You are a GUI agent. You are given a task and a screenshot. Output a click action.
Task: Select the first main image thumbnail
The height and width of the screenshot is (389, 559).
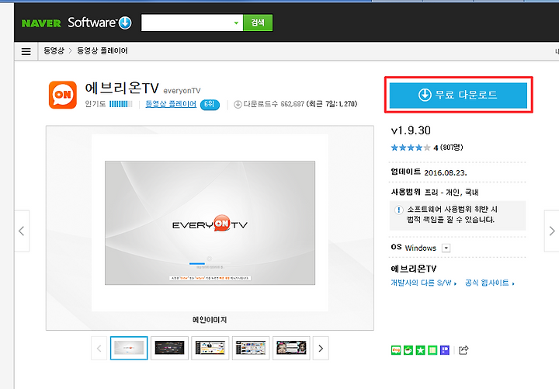[129, 348]
